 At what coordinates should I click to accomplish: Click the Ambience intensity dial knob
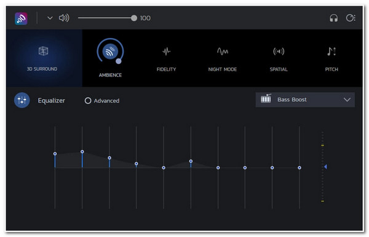(x=118, y=61)
